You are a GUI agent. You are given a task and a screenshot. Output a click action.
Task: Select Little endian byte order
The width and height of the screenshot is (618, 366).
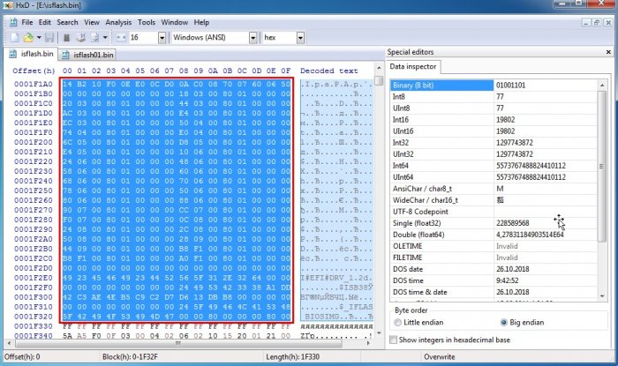point(418,322)
